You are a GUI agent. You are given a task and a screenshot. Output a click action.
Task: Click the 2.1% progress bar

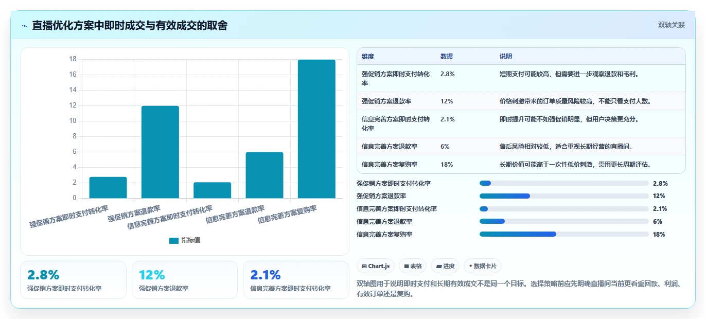point(564,209)
